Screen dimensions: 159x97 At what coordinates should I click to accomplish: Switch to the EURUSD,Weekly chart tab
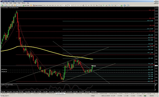[x=104, y=93]
